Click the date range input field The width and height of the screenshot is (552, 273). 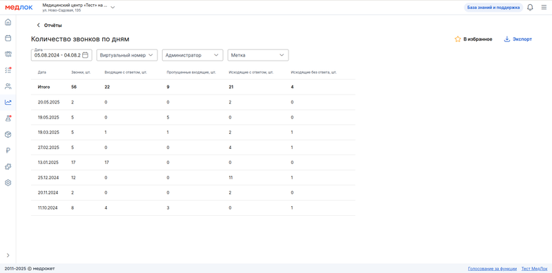click(x=61, y=55)
